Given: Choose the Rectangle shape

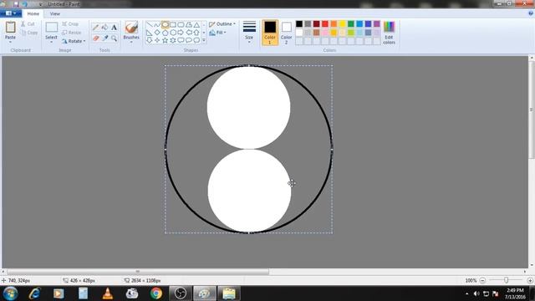Looking at the screenshot, I should (173, 24).
